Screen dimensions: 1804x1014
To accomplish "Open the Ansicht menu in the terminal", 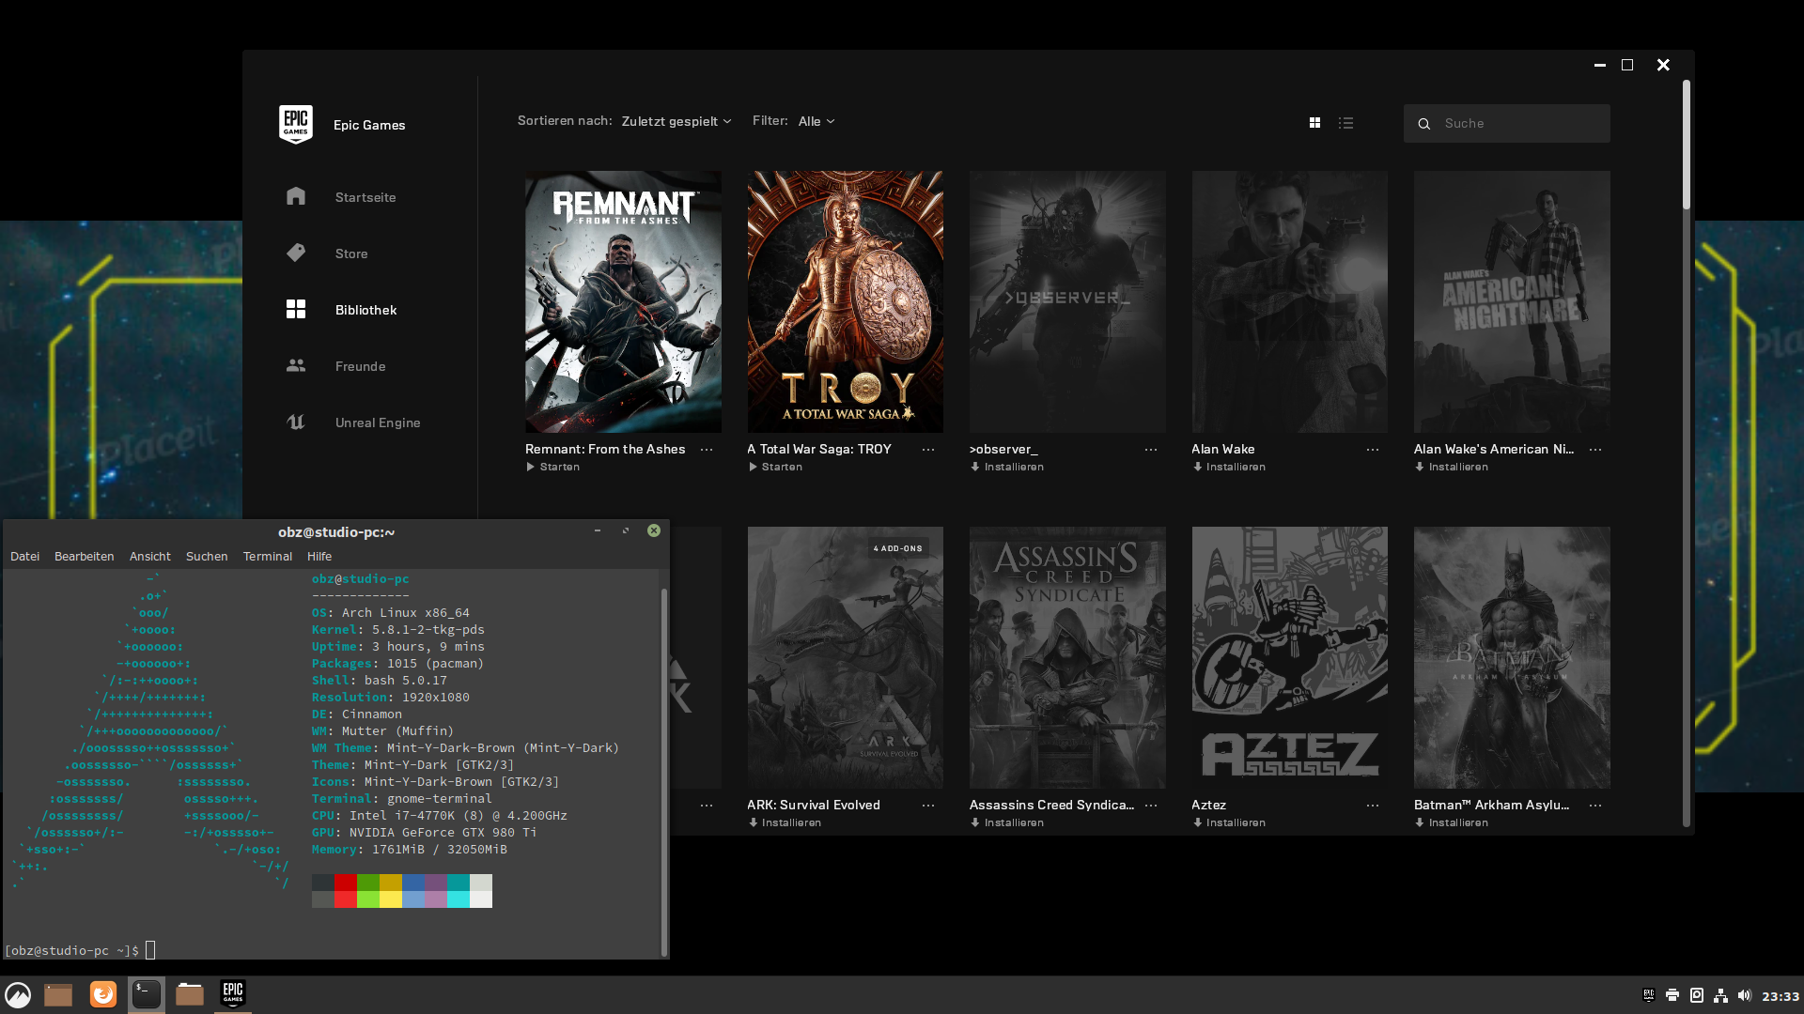I will 150,557.
